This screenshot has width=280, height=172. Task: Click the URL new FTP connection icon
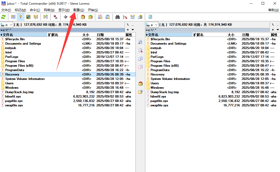point(108,17)
